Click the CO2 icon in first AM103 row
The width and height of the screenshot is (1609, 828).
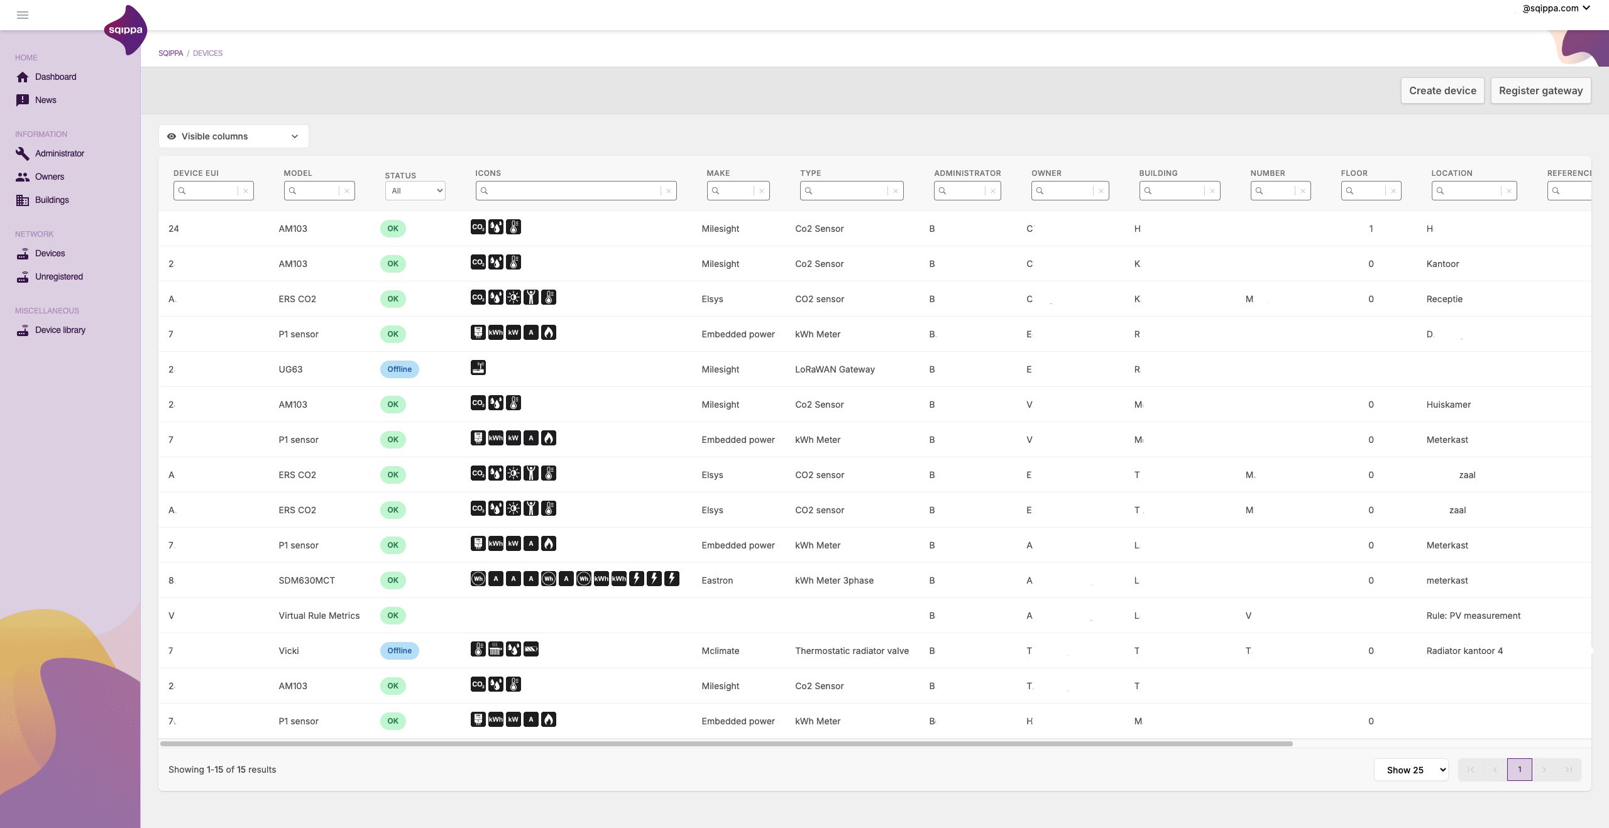click(x=478, y=227)
